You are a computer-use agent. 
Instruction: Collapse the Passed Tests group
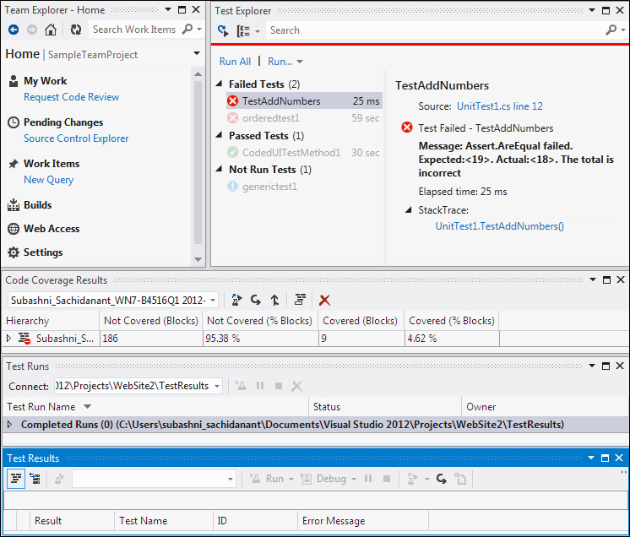[x=219, y=135]
